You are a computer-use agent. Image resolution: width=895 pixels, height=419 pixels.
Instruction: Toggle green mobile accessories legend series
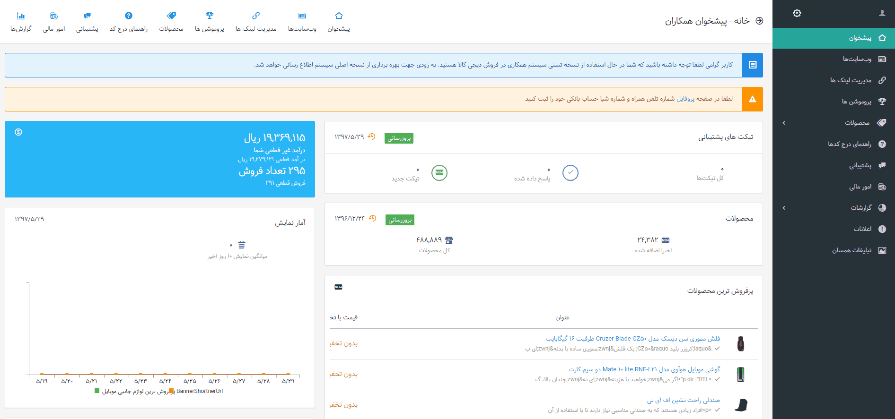click(97, 391)
